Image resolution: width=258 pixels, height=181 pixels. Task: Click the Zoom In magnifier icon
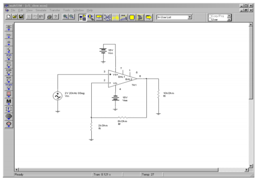tap(65, 17)
